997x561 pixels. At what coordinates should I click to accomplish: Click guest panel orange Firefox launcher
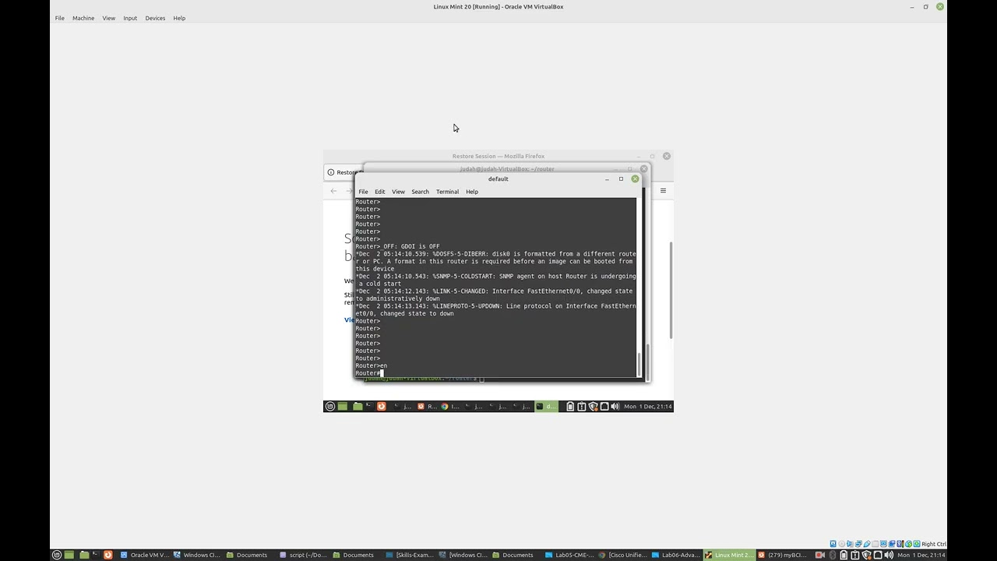[381, 406]
